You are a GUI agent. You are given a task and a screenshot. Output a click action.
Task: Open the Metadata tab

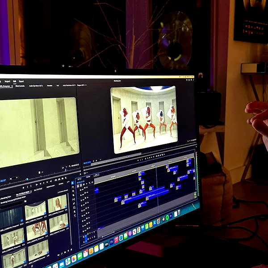(50, 86)
